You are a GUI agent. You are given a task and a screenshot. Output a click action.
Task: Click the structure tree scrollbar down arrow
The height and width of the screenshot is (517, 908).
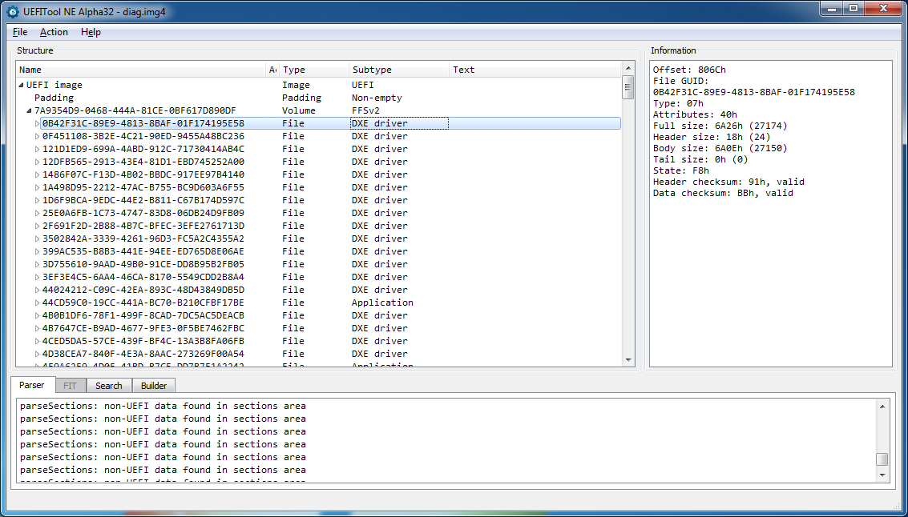628,359
